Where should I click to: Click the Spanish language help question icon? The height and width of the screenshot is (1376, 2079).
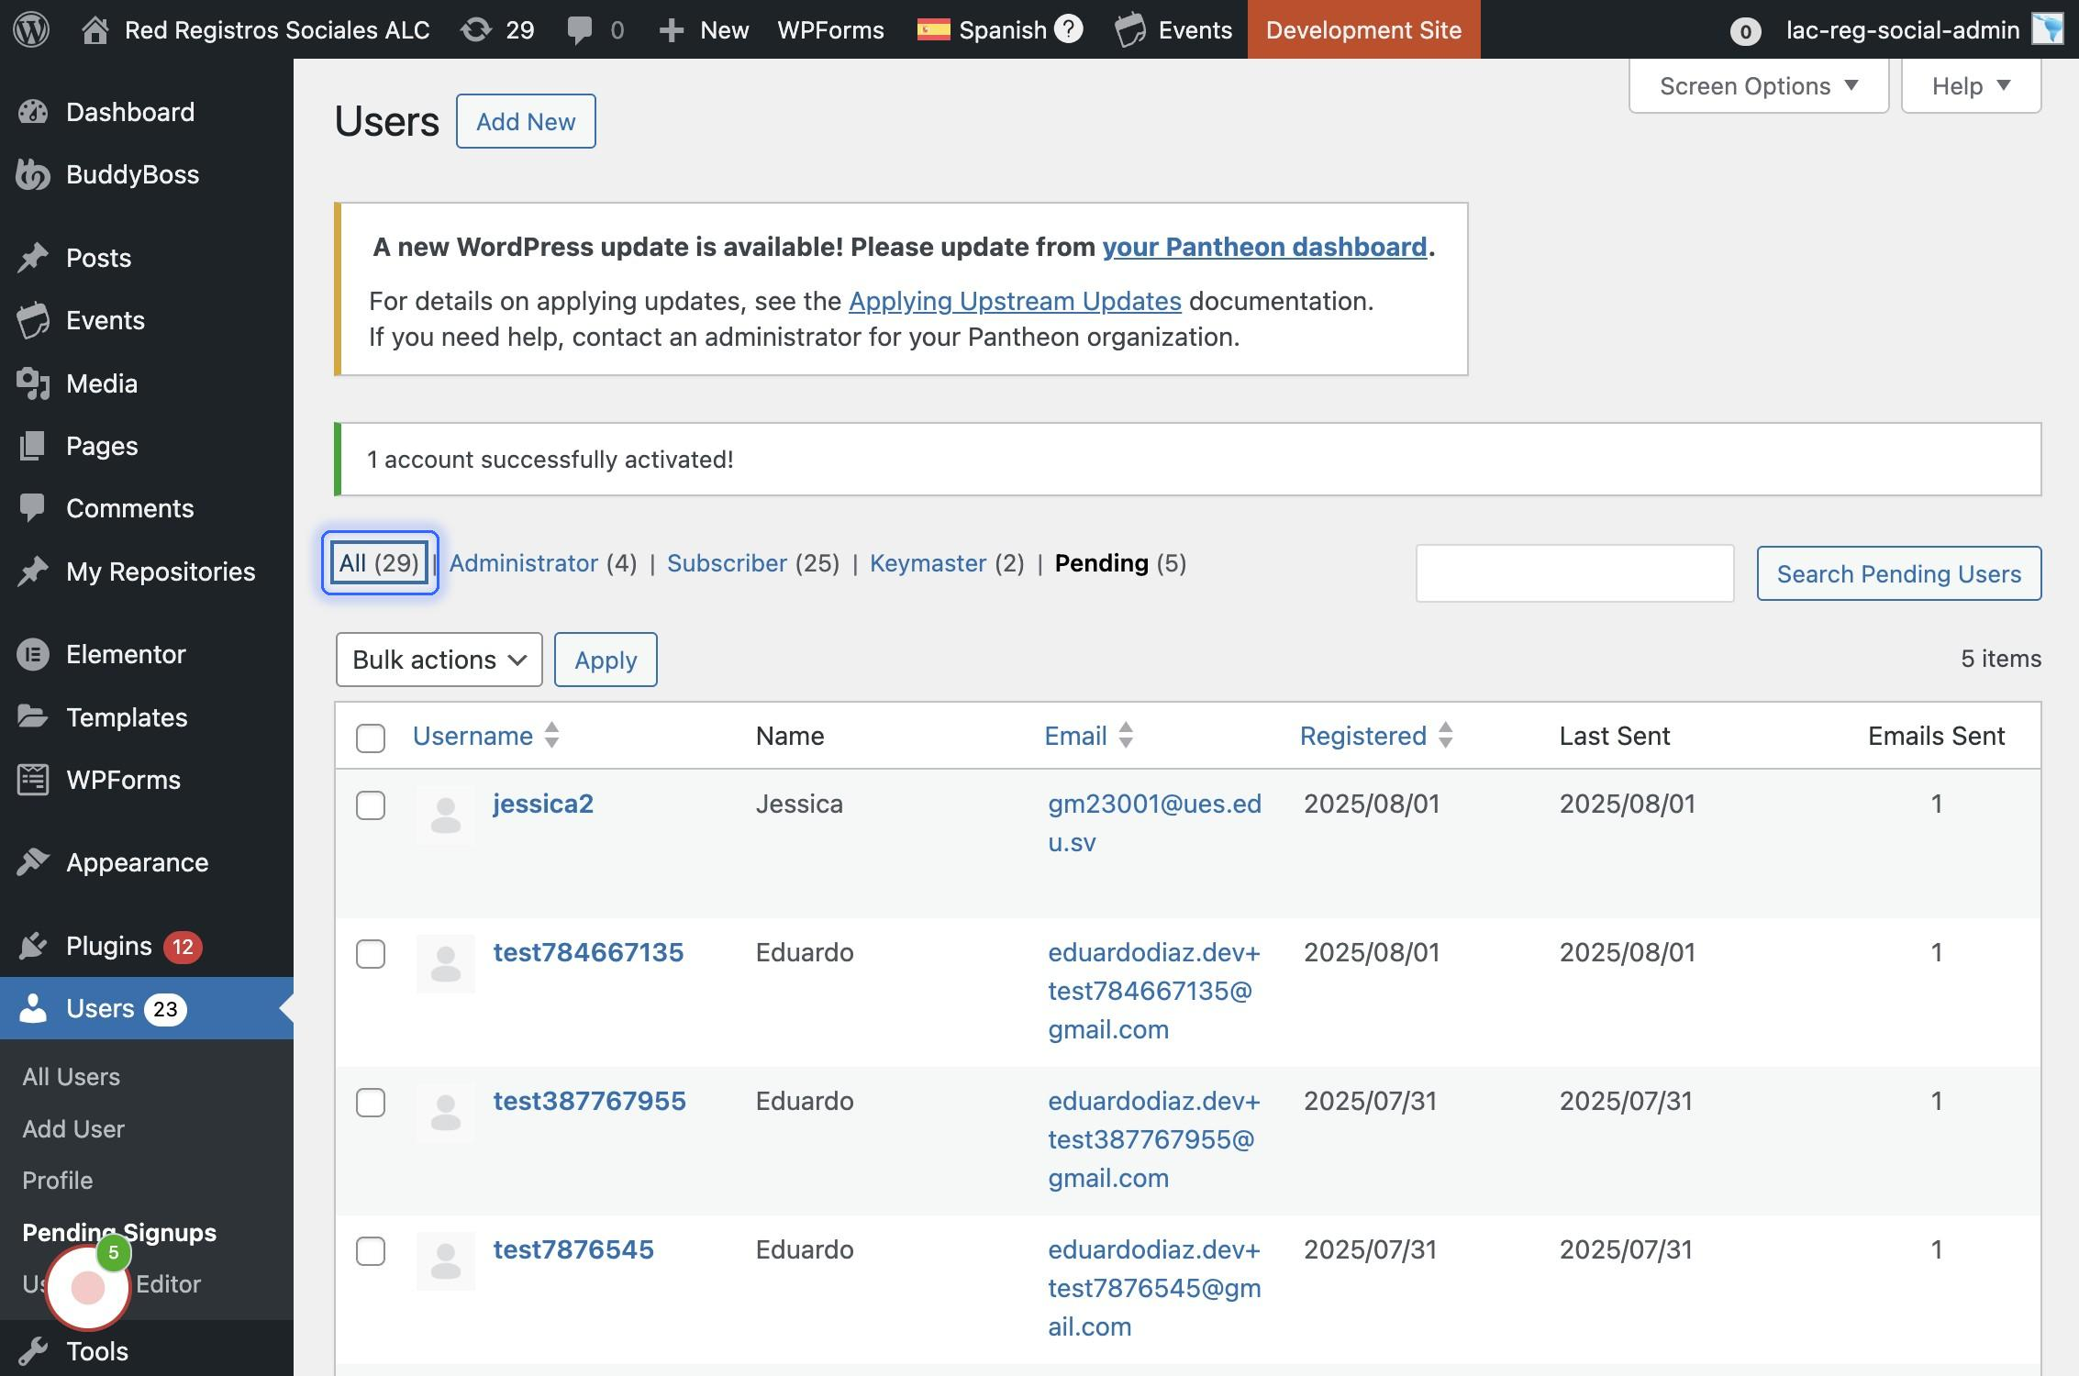click(x=1068, y=29)
